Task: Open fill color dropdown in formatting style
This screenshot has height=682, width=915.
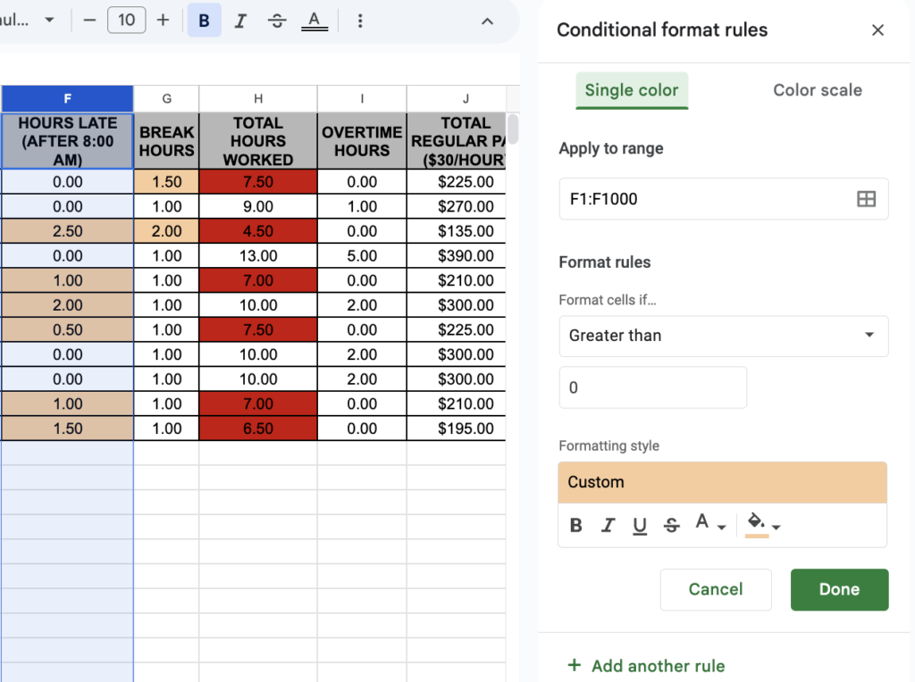Action: [763, 525]
